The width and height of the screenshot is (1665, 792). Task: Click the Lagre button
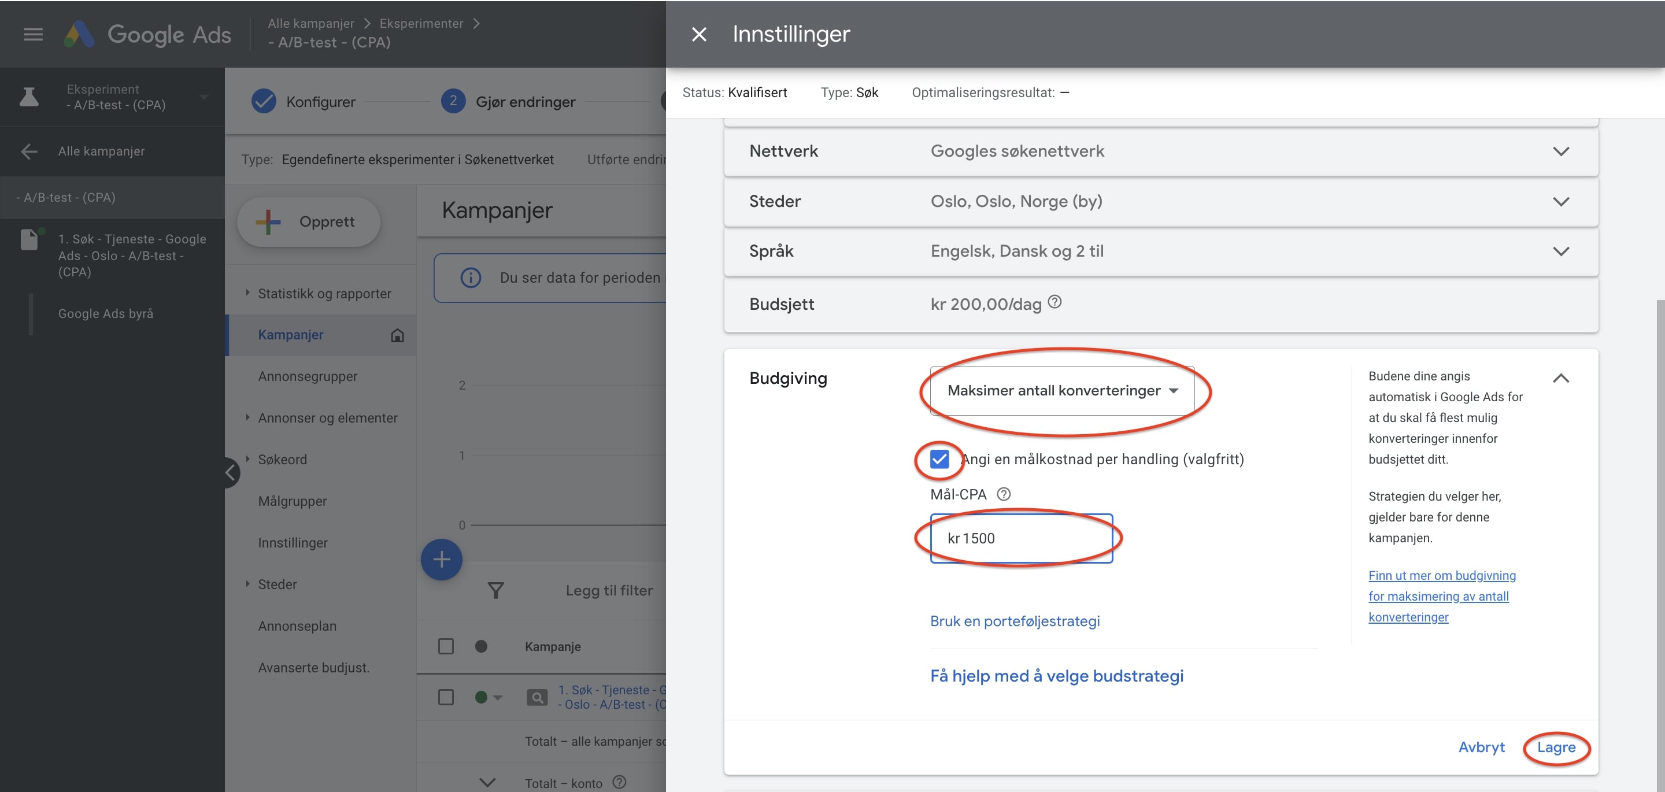pyautogui.click(x=1555, y=747)
